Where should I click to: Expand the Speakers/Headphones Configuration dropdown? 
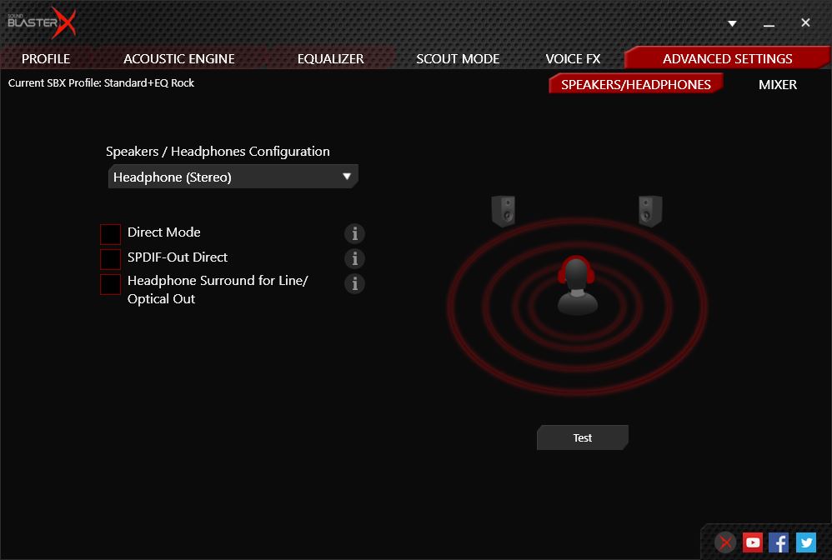coord(233,177)
